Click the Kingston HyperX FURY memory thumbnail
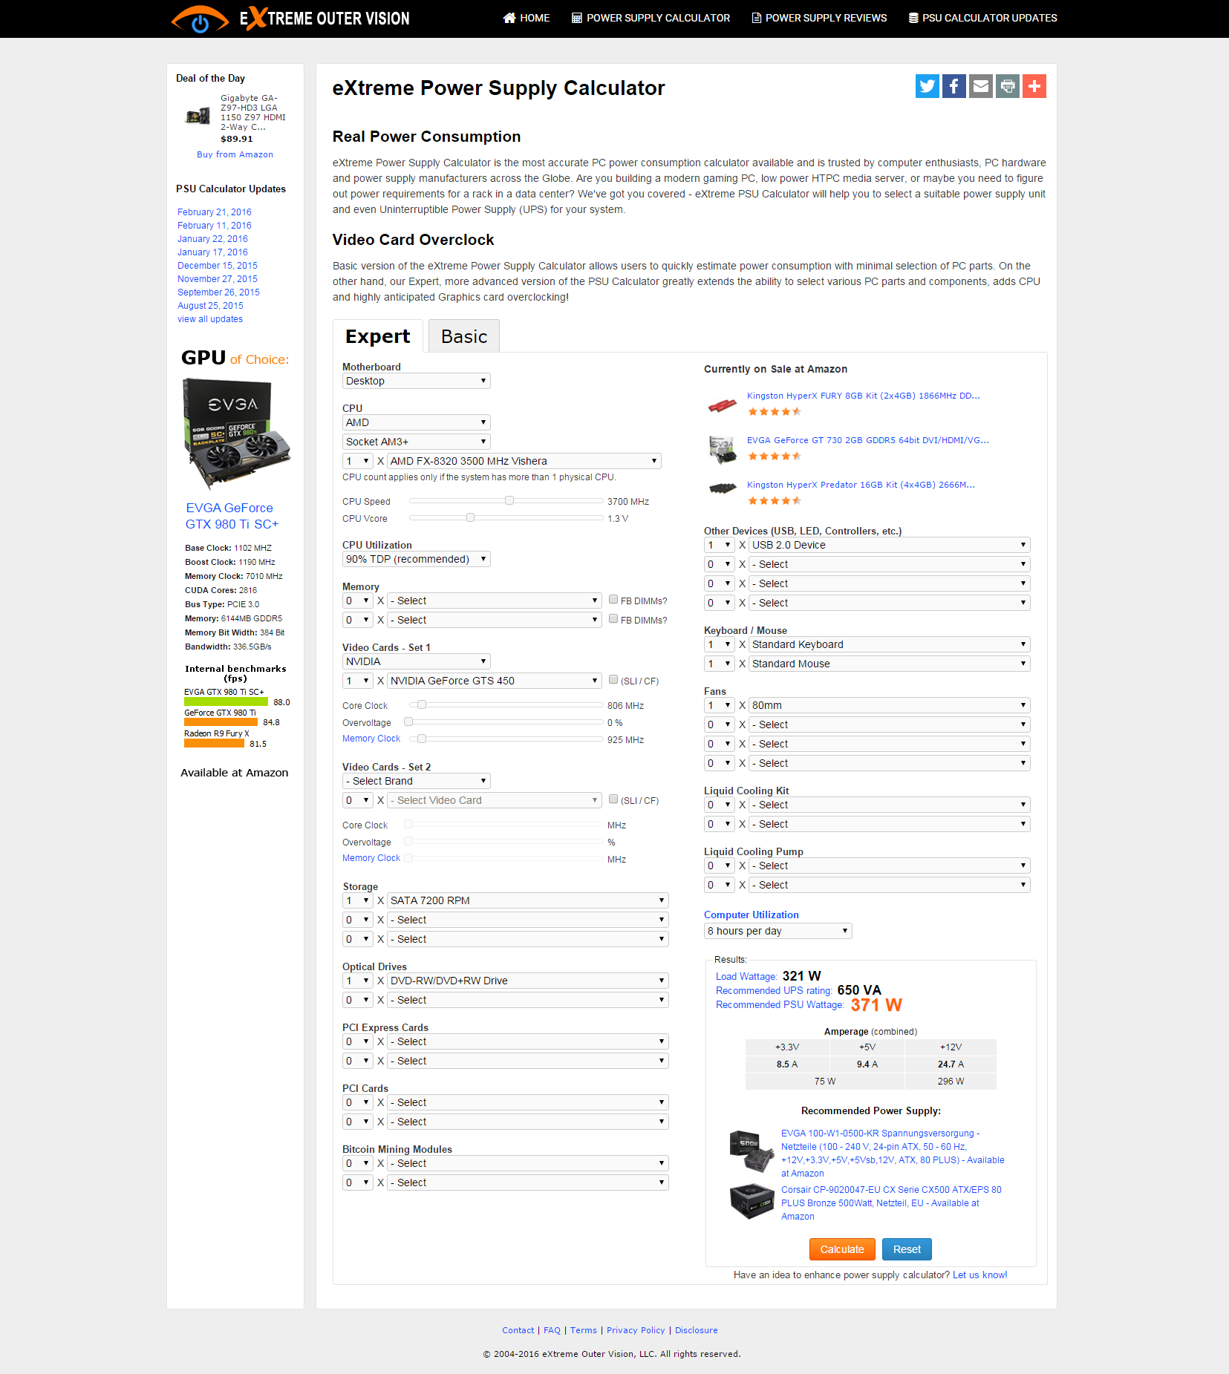This screenshot has width=1229, height=1374. tap(722, 405)
